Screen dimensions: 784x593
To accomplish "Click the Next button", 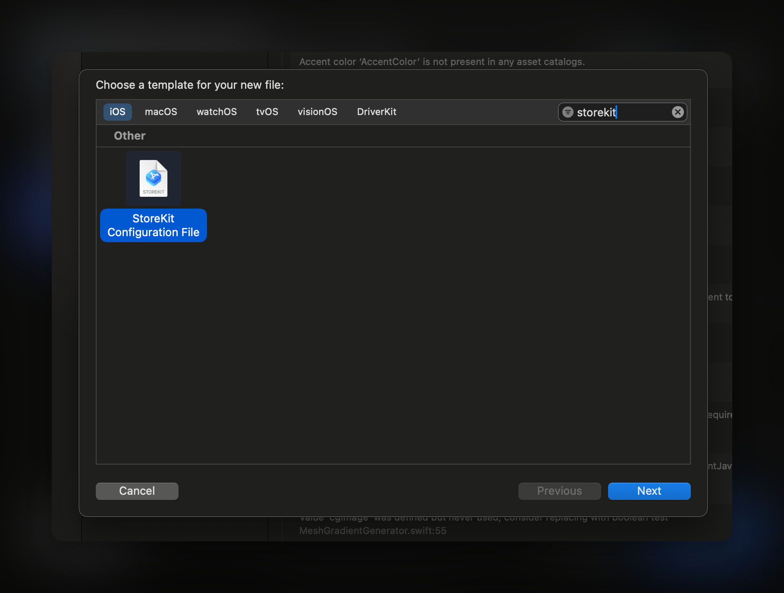I will 649,491.
